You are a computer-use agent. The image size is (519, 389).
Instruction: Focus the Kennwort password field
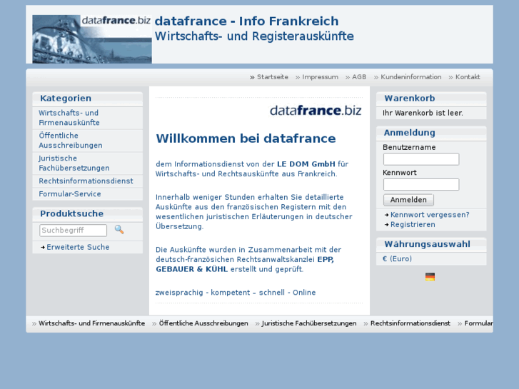(x=421, y=184)
